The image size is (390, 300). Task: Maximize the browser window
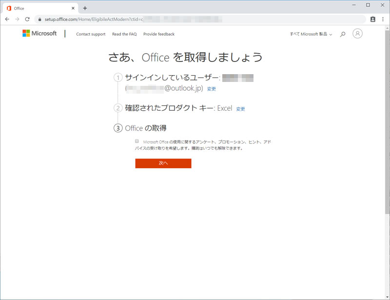tap(368, 5)
